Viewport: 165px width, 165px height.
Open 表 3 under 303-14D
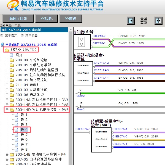click(24, 124)
